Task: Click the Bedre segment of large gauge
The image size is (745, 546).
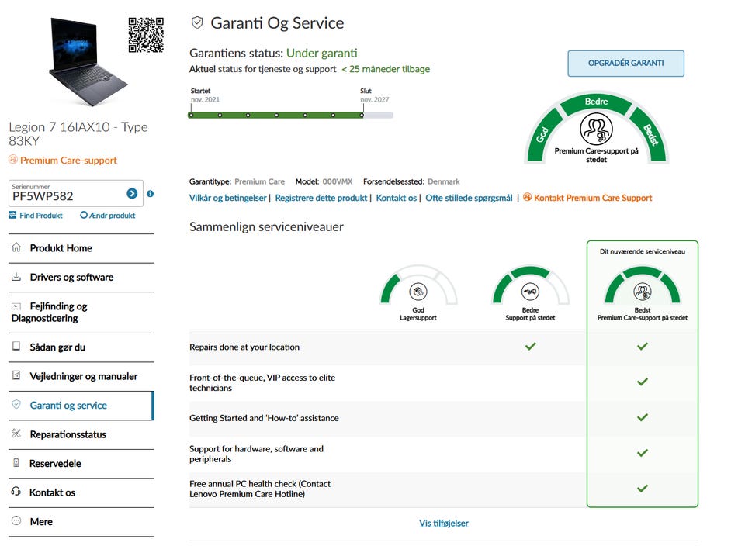Action: click(596, 102)
